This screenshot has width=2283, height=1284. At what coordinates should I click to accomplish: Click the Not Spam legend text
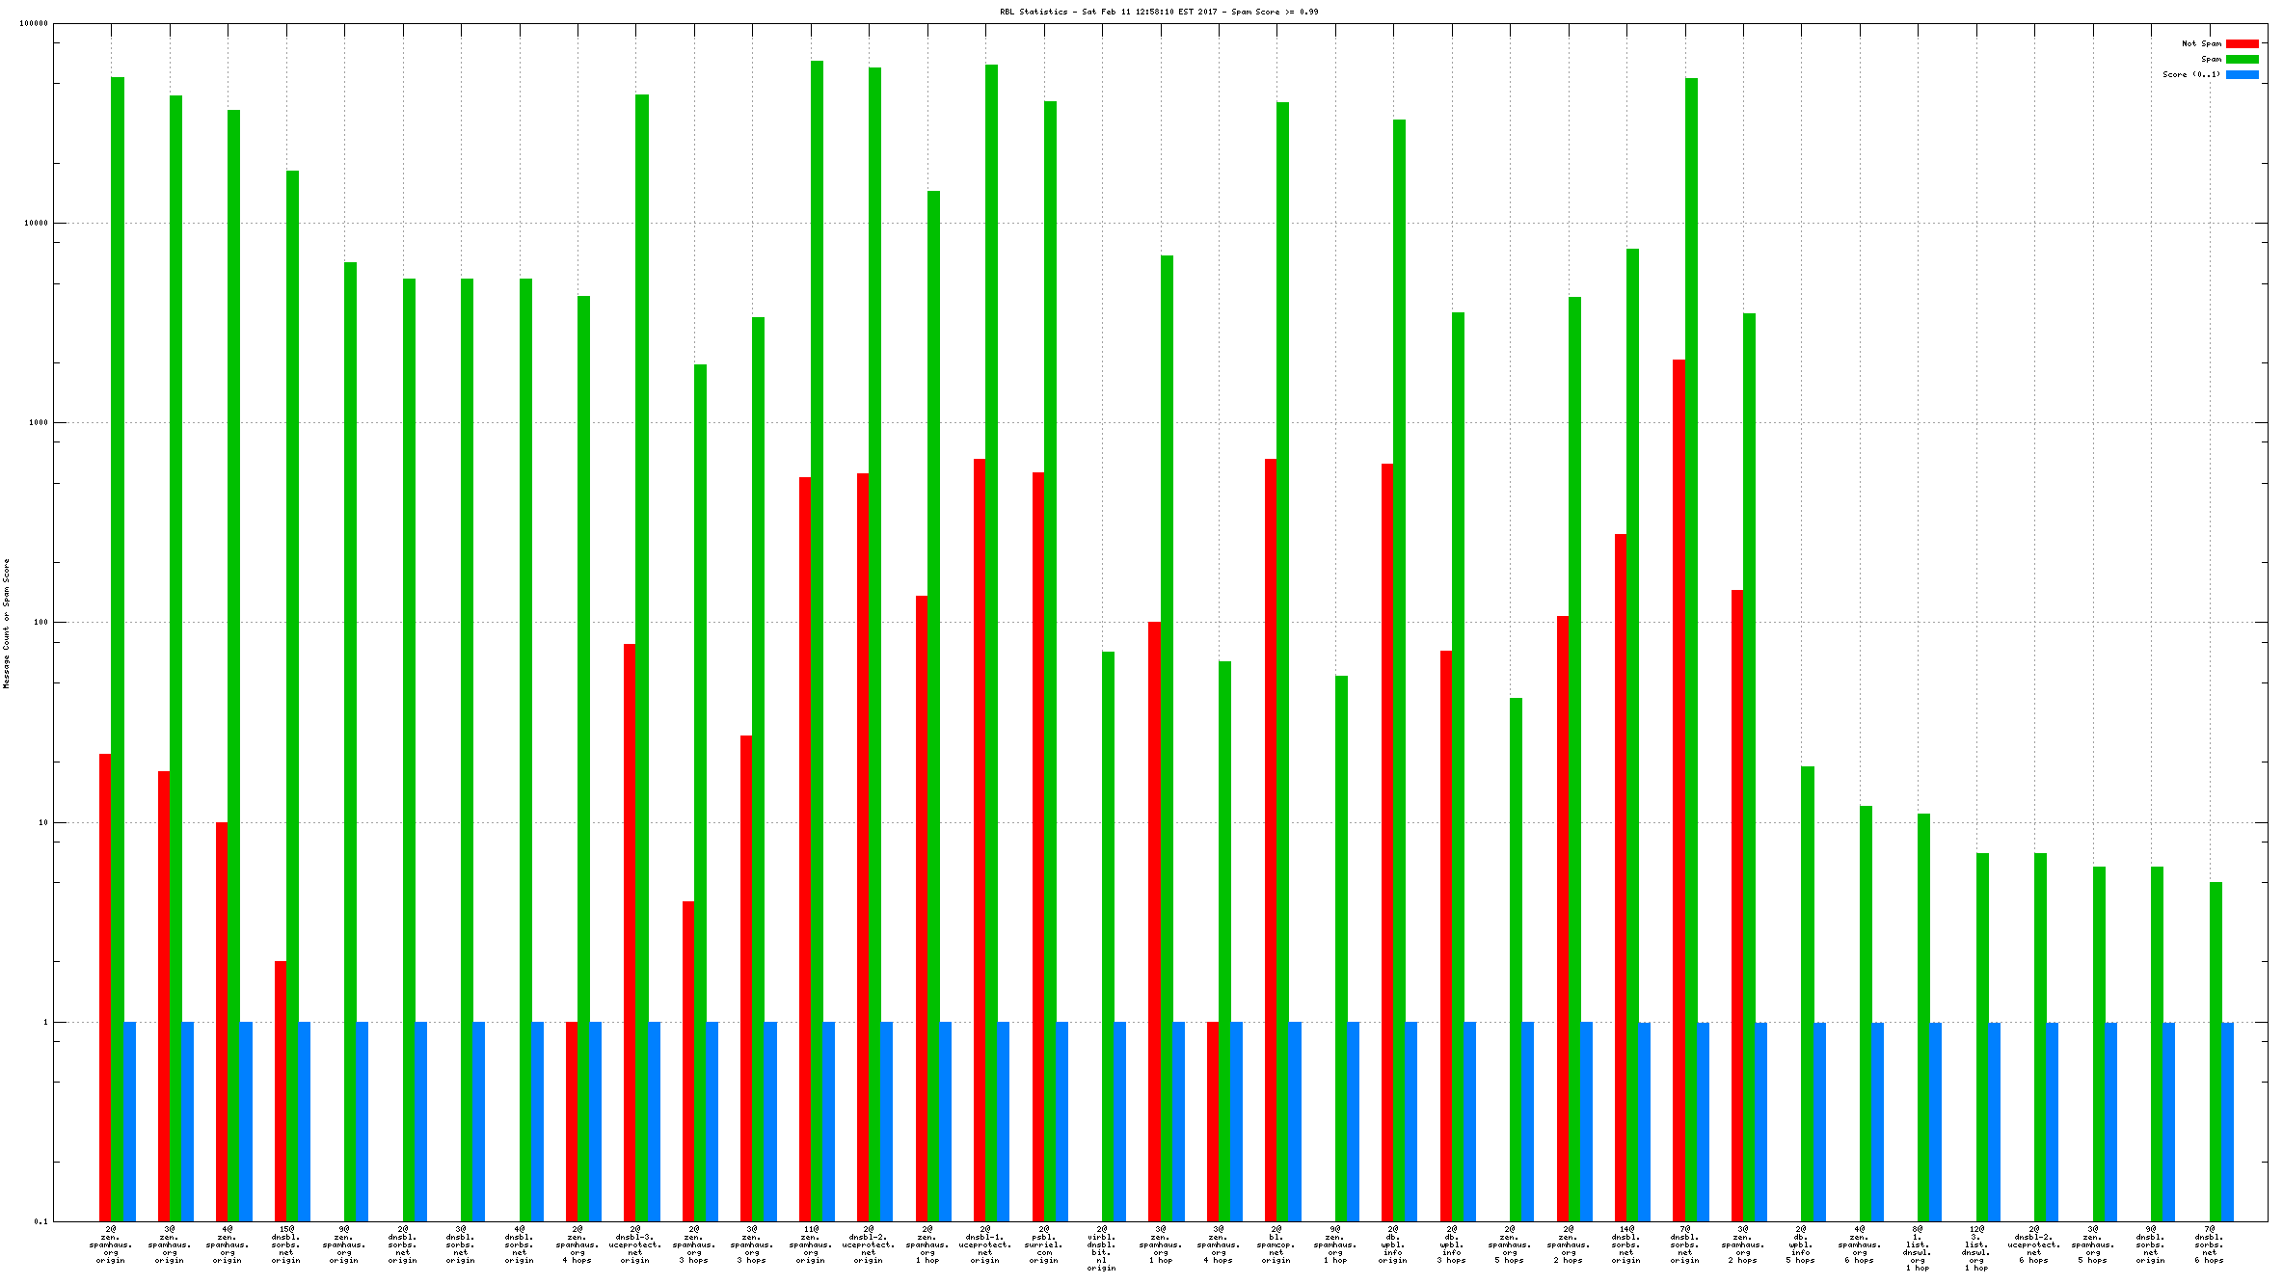(2201, 43)
